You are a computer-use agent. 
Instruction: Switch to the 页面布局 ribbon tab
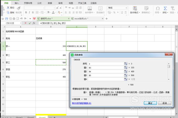pyautogui.click(x=28, y=3)
